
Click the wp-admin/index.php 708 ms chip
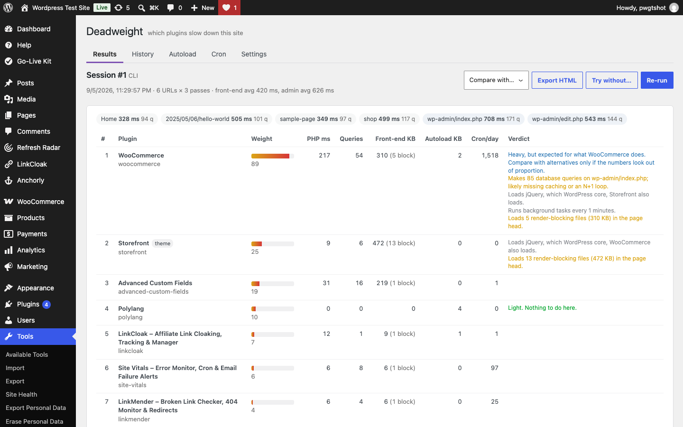(473, 119)
